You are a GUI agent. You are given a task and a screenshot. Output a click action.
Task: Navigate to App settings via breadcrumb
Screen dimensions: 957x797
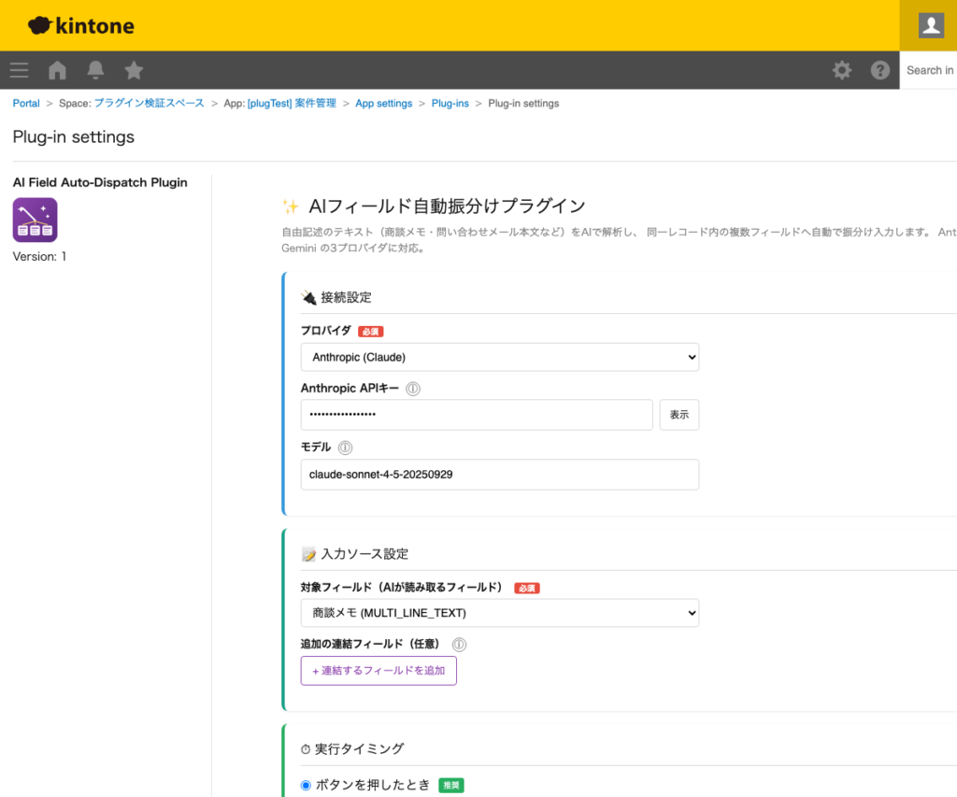click(383, 103)
